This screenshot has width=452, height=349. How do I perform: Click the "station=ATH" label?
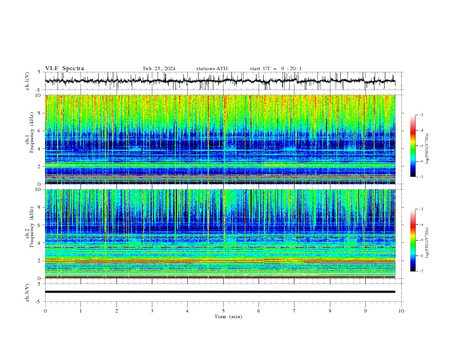point(212,68)
